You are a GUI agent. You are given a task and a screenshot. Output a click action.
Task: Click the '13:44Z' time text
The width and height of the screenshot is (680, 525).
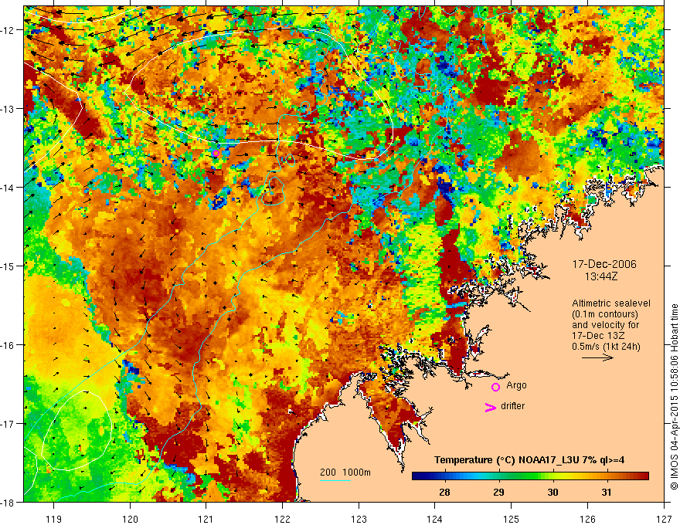tap(601, 276)
